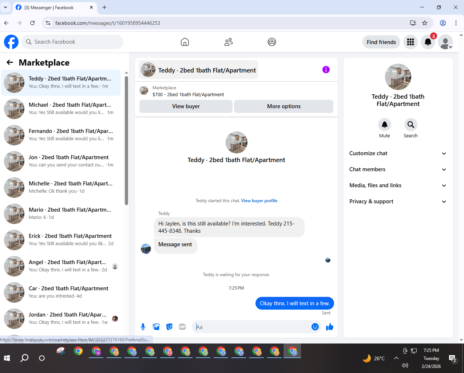
Task: Click the Install app icon in address bar
Action: pos(413,23)
